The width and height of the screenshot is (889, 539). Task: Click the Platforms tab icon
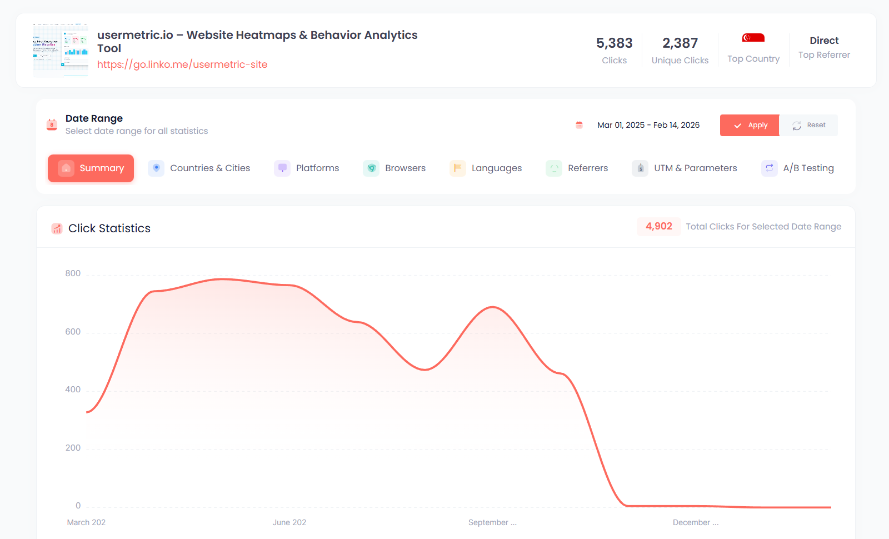click(282, 168)
